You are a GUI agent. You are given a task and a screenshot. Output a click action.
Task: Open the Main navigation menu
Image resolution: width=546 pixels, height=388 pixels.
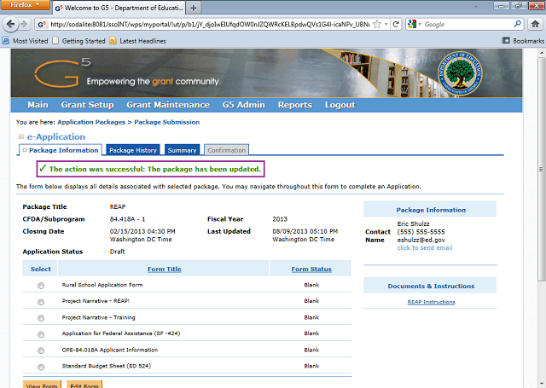[38, 105]
